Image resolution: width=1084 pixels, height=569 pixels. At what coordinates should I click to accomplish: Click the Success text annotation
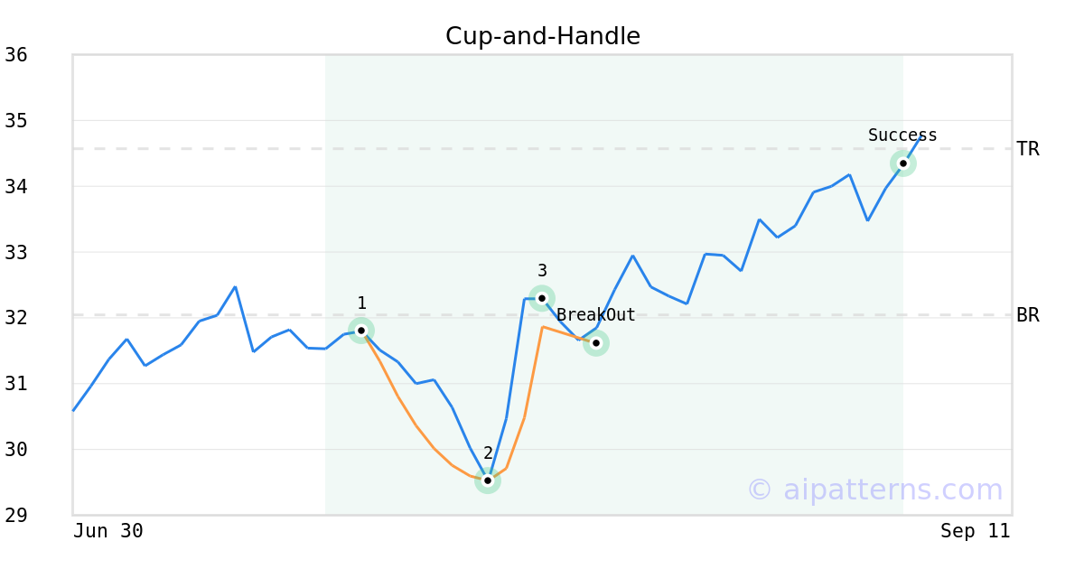(902, 135)
